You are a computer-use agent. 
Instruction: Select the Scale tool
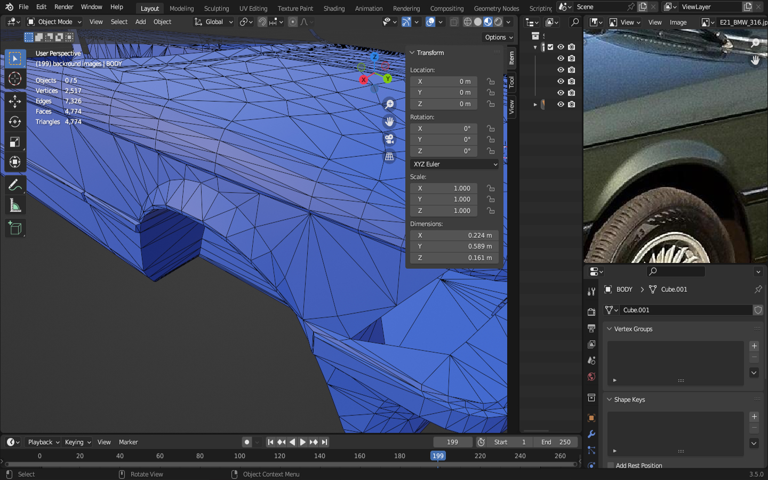click(x=15, y=142)
